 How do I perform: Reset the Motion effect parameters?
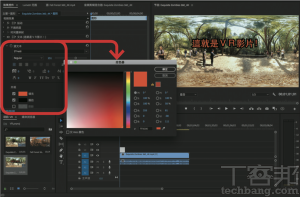click(87, 22)
